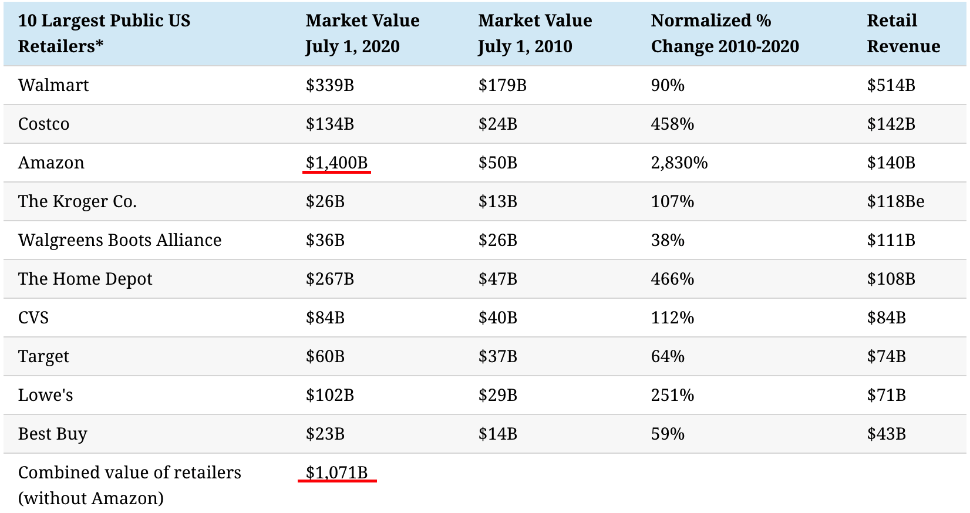Click Walgreens Boots Alliance cell

coord(120,240)
